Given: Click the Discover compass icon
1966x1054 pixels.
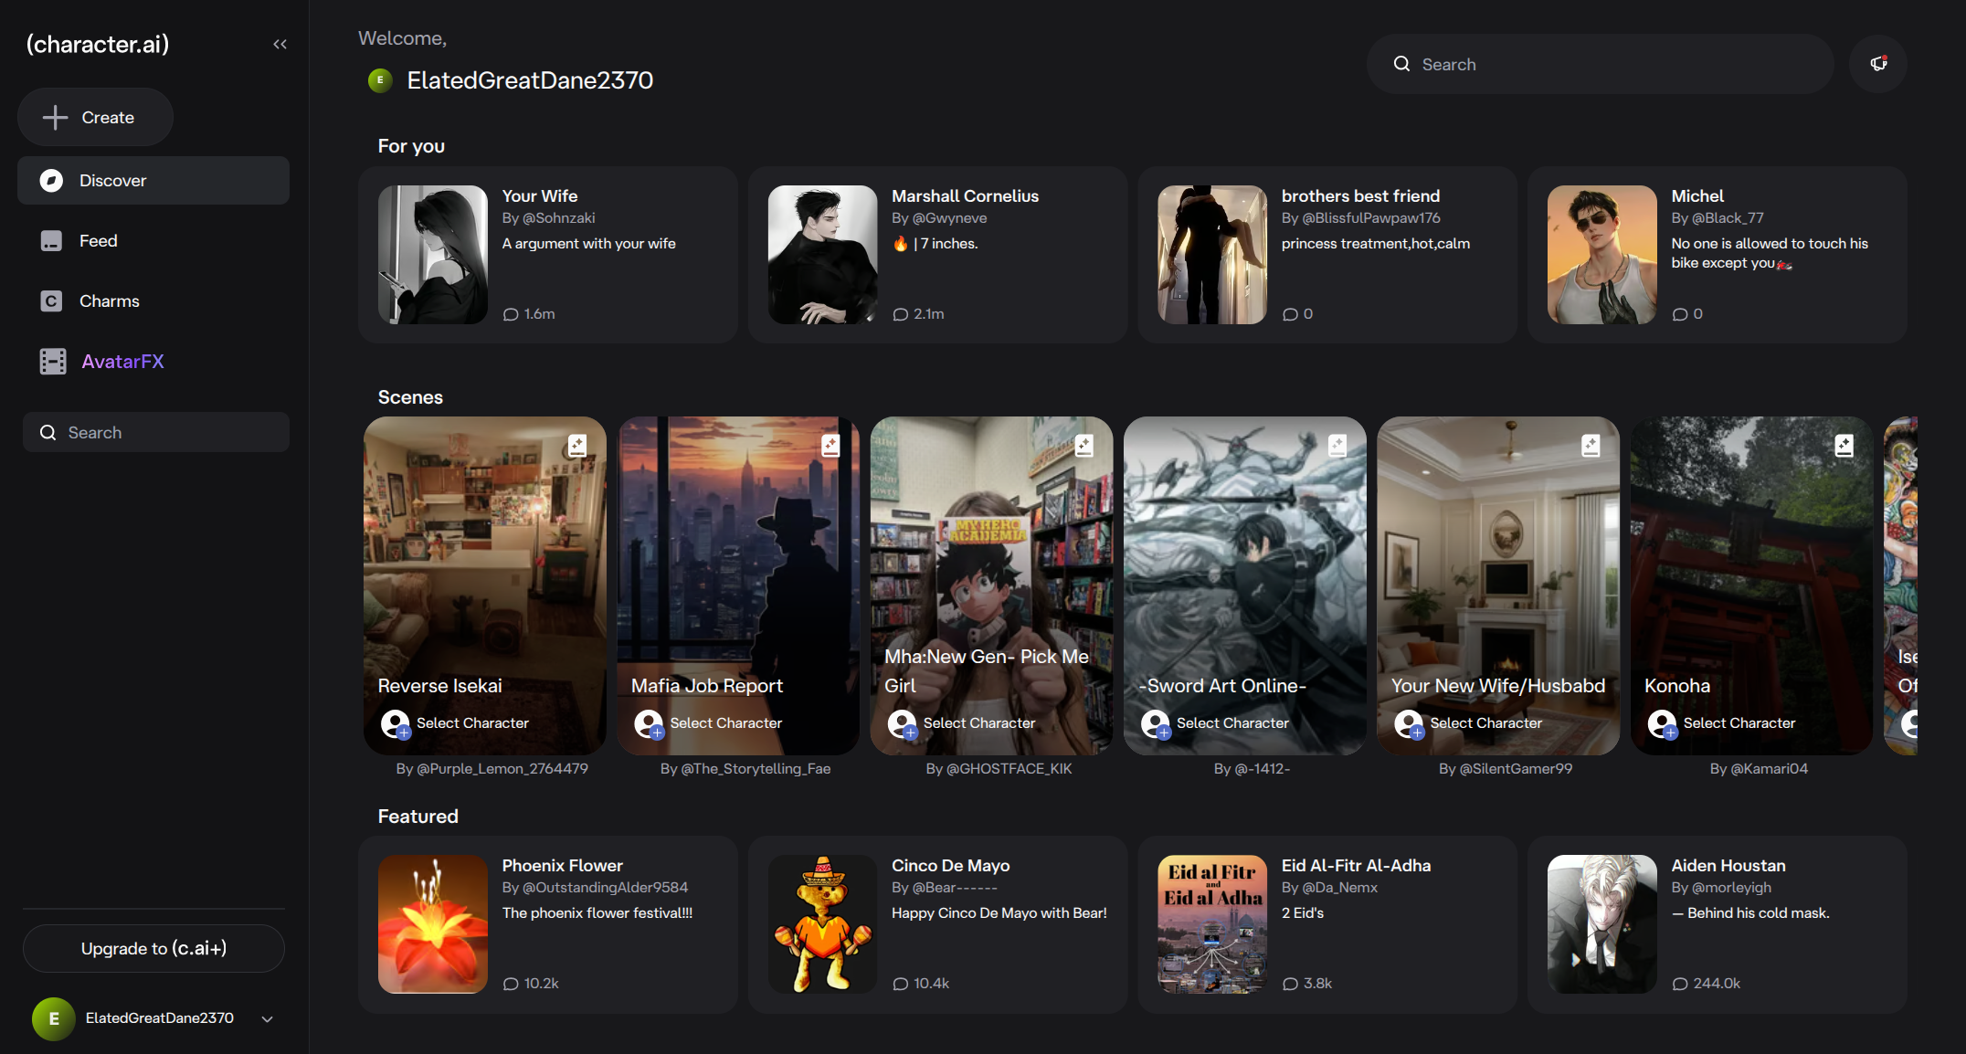Looking at the screenshot, I should [51, 180].
